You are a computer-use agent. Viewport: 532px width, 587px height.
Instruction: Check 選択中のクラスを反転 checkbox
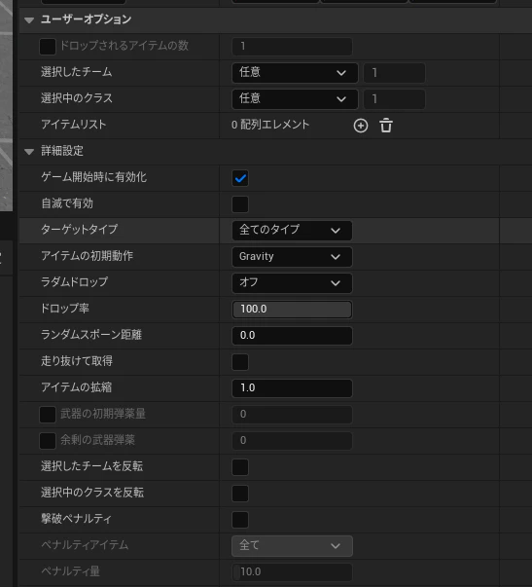pyautogui.click(x=240, y=494)
